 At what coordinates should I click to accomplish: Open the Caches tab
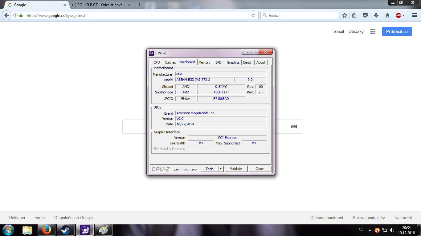(170, 62)
